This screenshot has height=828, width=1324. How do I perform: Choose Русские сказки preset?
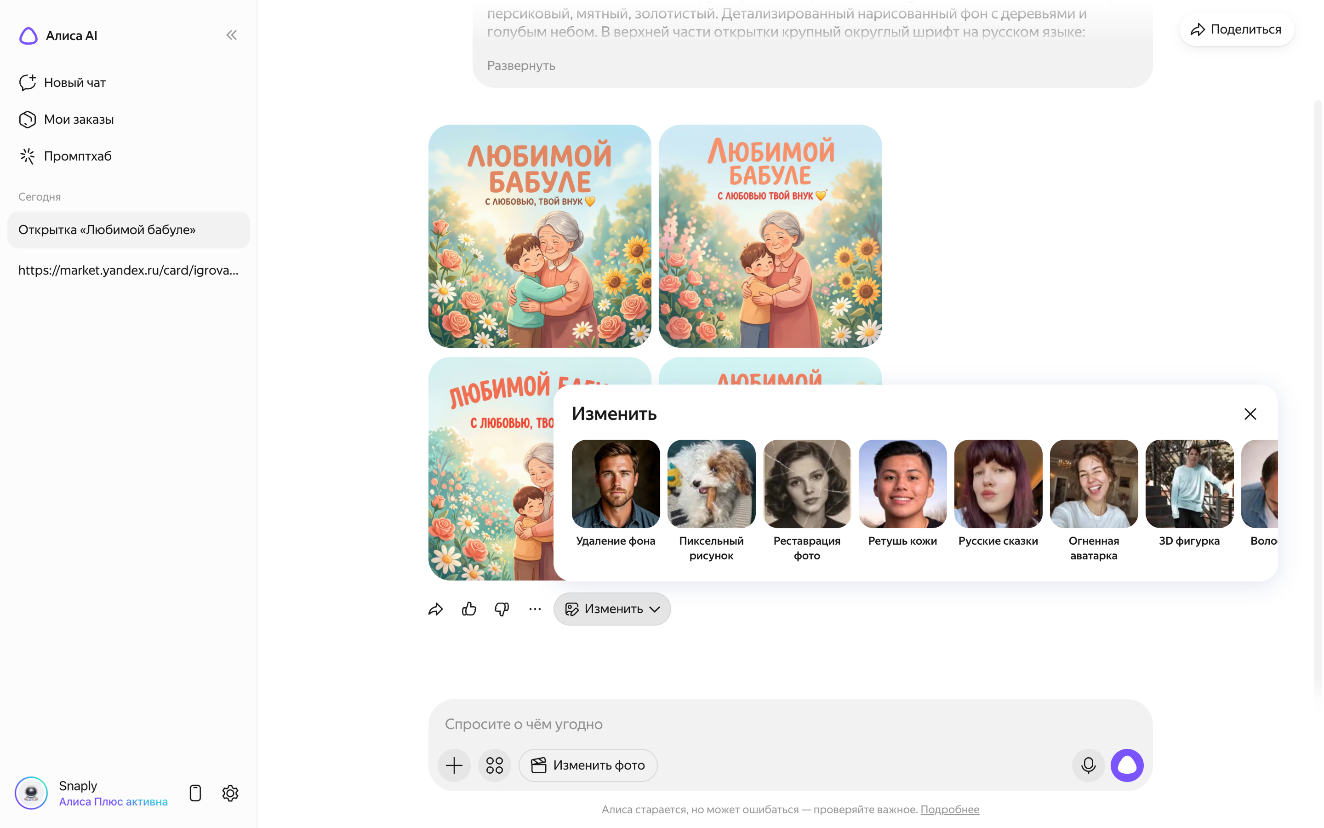coord(998,494)
